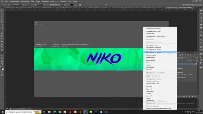
Task: Select the Rectangle shape tool
Action: tap(2, 58)
